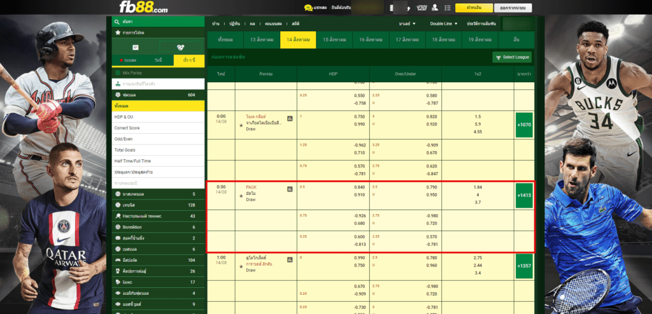Go home via fb88.com logo
The width and height of the screenshot is (652, 314).
point(143,7)
